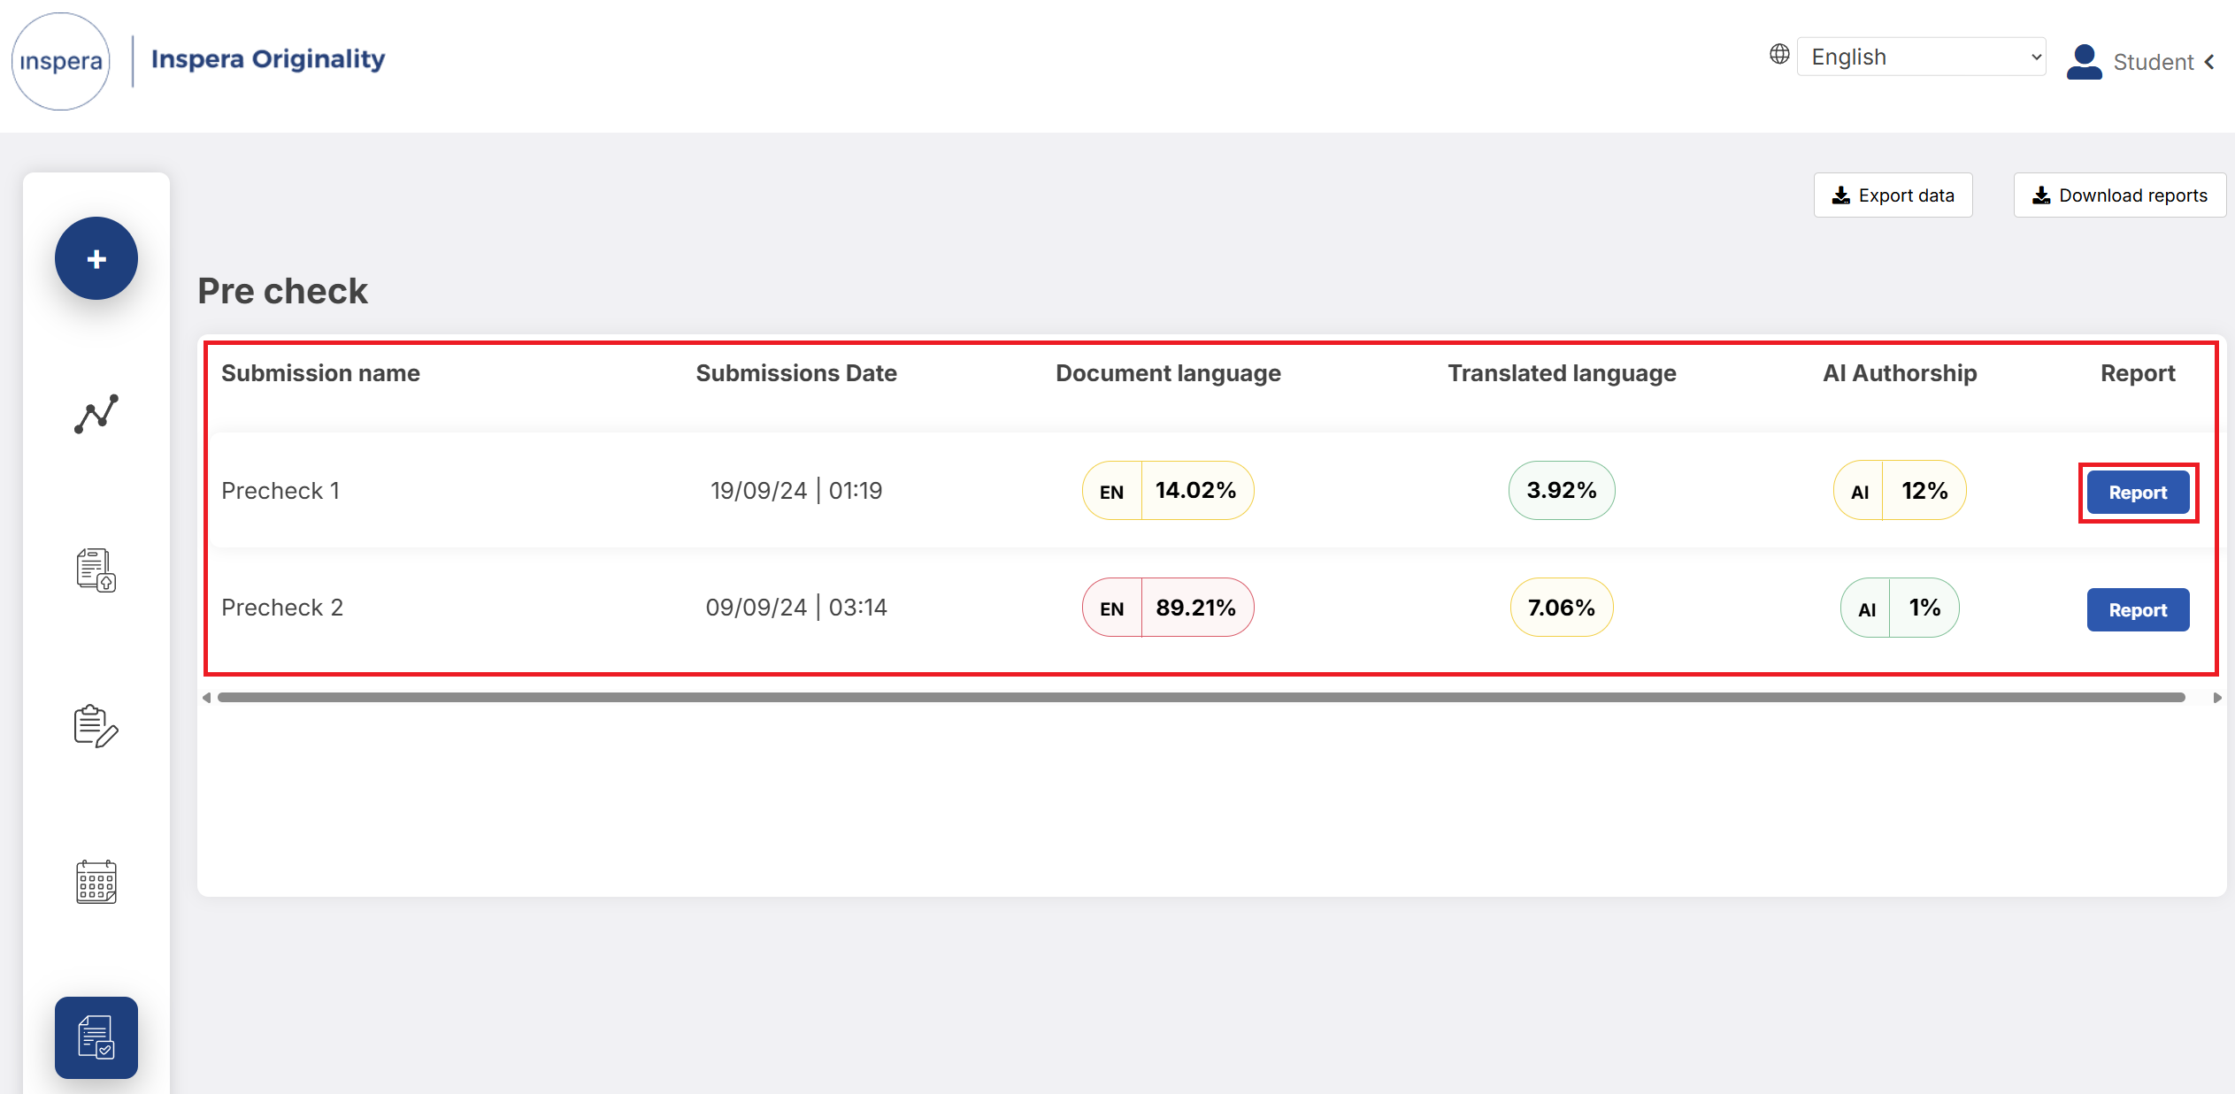Open the calendar sidebar icon
The width and height of the screenshot is (2235, 1094).
coord(96,882)
